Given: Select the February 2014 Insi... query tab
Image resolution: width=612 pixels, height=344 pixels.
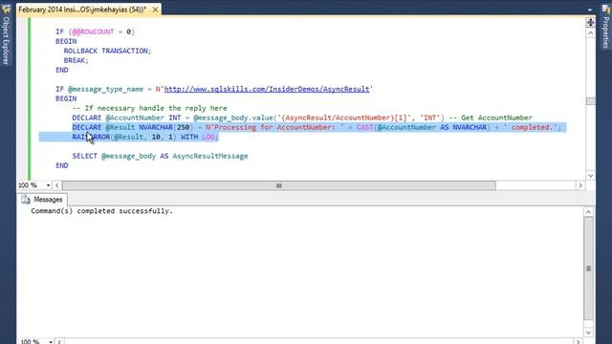Looking at the screenshot, I should coord(82,10).
